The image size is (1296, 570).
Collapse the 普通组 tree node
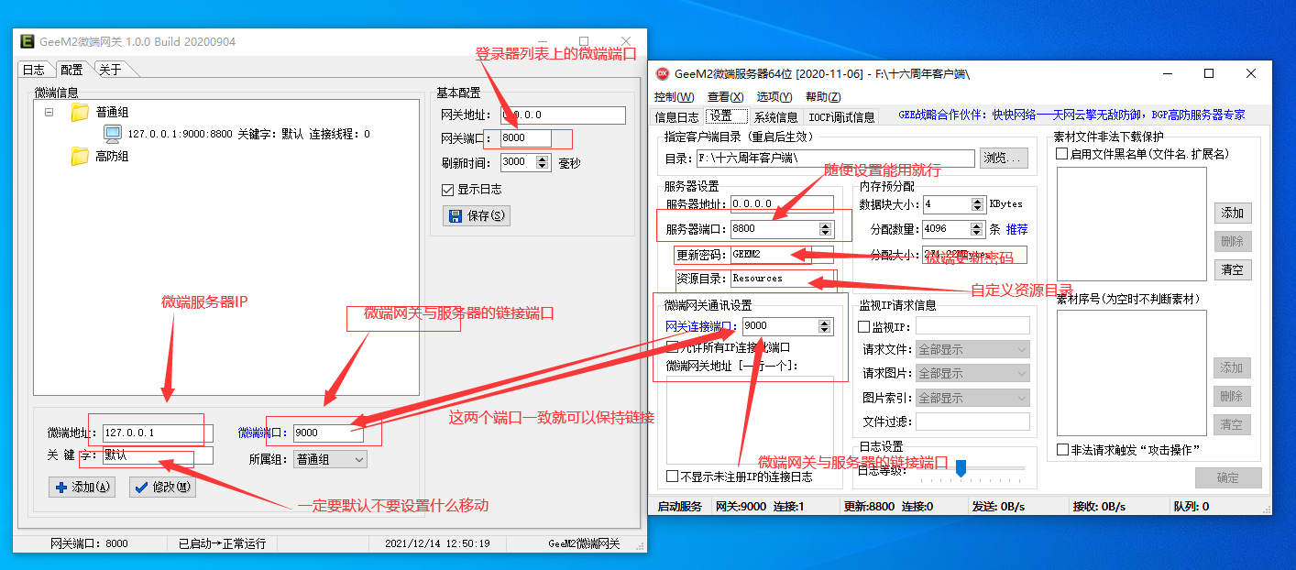[x=49, y=112]
